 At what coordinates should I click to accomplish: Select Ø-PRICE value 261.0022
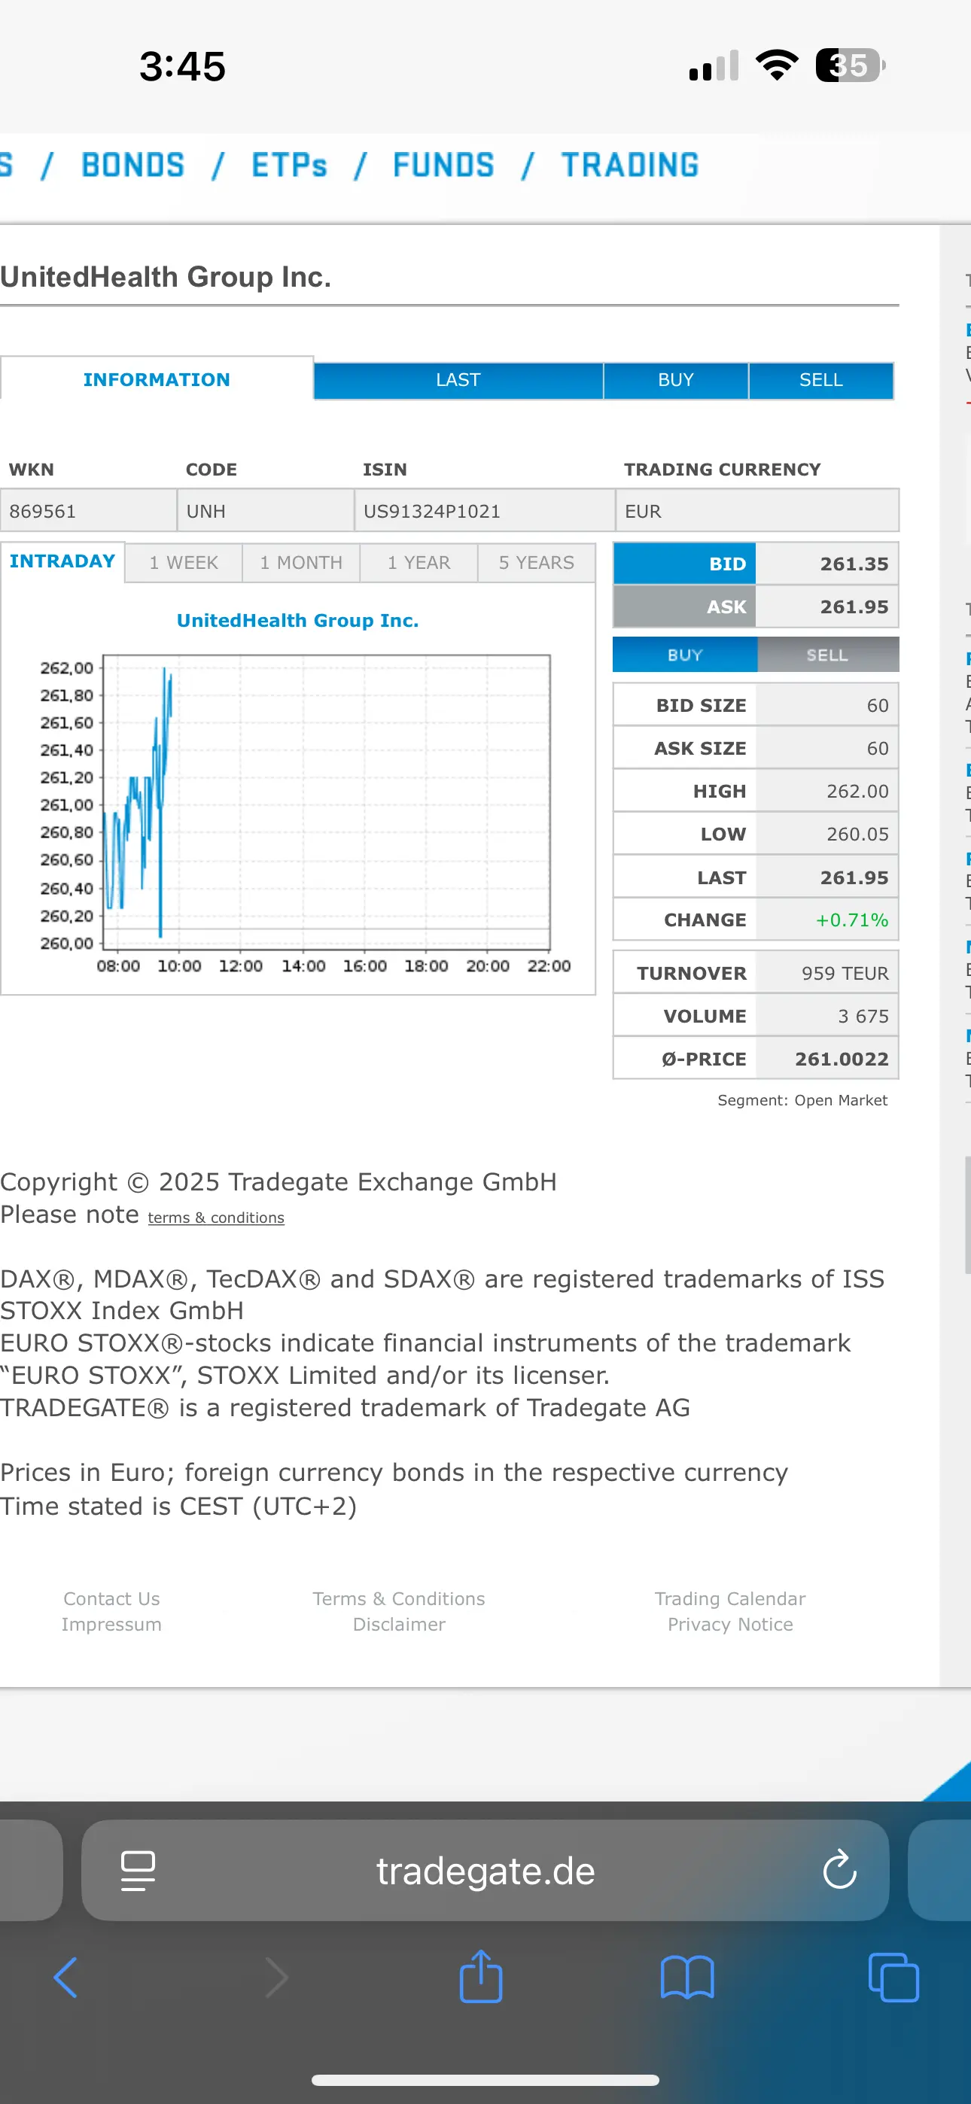(x=842, y=1059)
